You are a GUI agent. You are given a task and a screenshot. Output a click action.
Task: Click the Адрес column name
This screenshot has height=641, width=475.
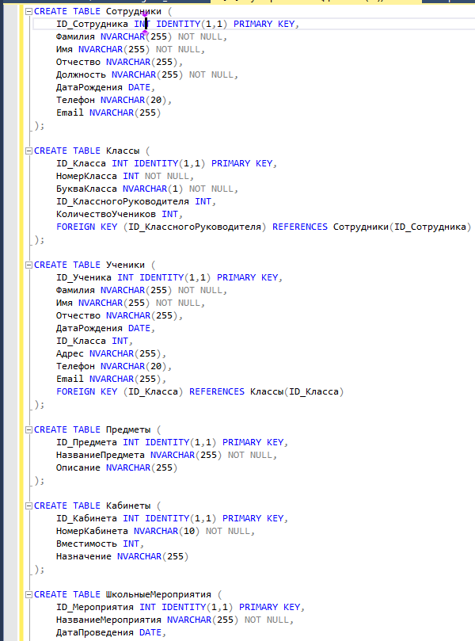[70, 353]
